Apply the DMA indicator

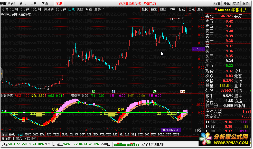click(42, 134)
